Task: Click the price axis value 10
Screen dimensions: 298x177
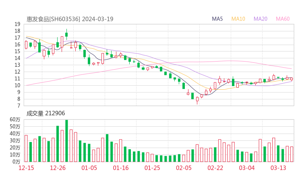Action: pos(17,85)
